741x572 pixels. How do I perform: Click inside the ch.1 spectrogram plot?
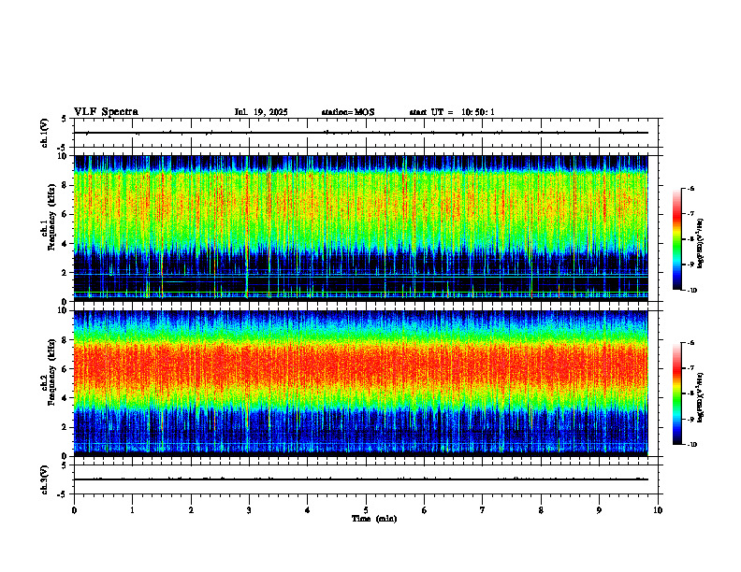coord(361,228)
